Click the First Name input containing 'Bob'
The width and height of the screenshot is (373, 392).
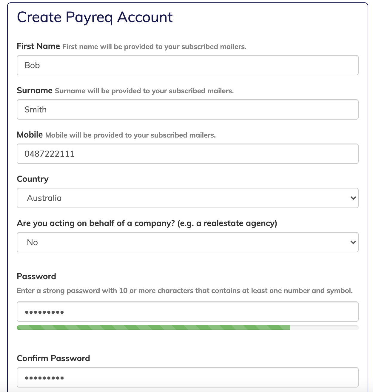click(187, 65)
